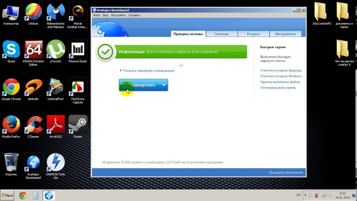Click the Проверить обновления link
Image resolution: width=357 pixels, height=201 pixels.
pos(286,173)
